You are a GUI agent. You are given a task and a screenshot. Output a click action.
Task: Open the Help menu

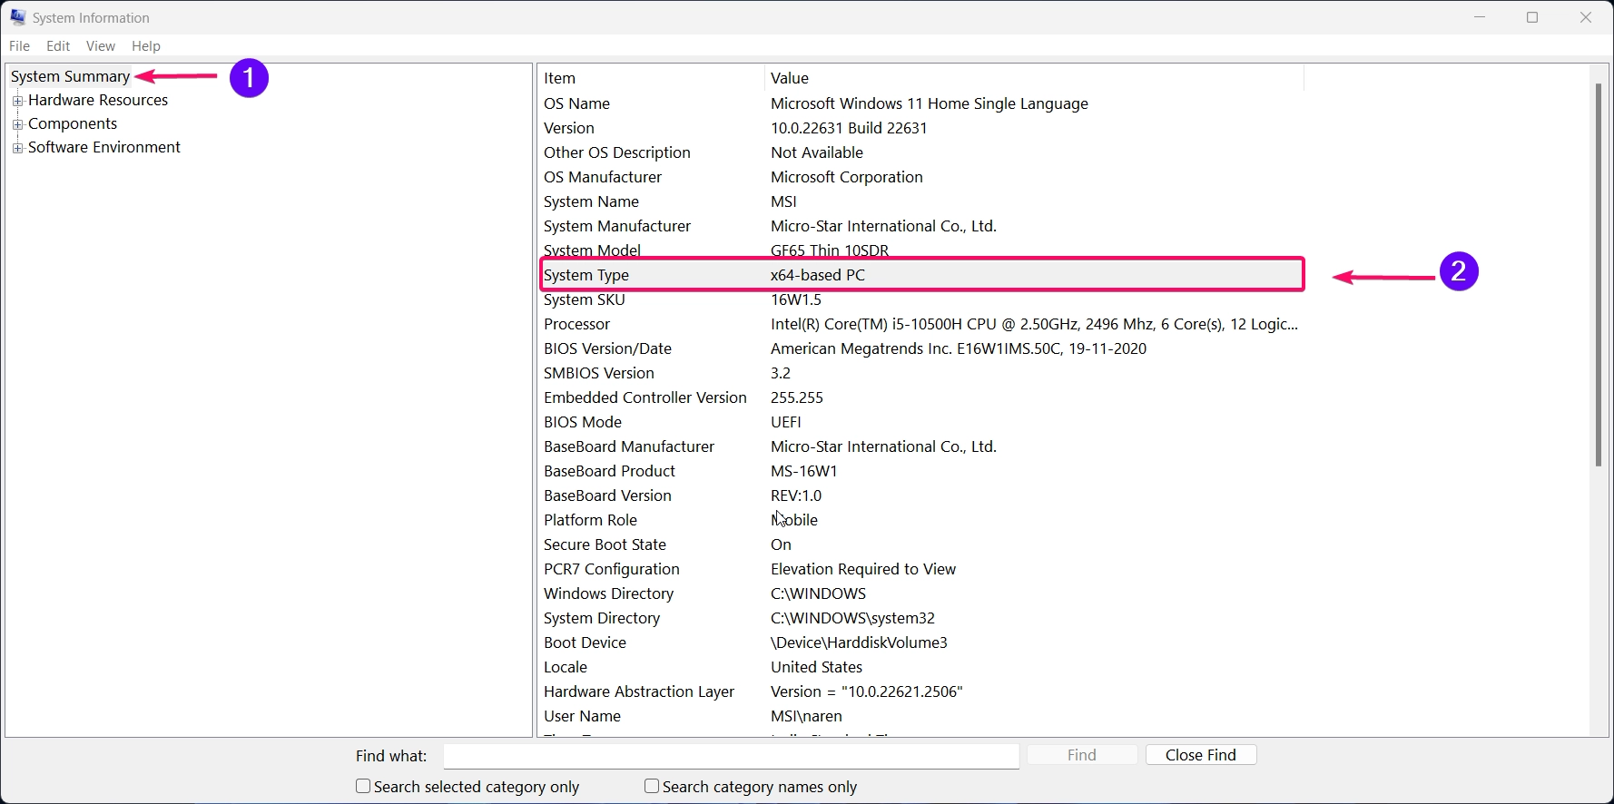(145, 45)
